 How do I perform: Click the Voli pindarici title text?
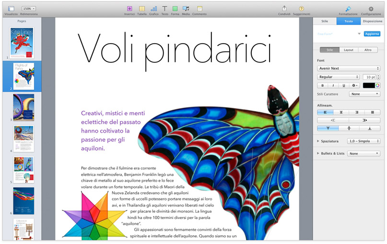point(174,51)
